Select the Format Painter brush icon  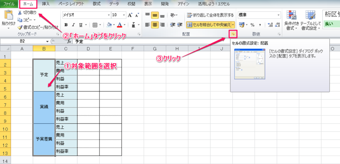click(x=20, y=27)
